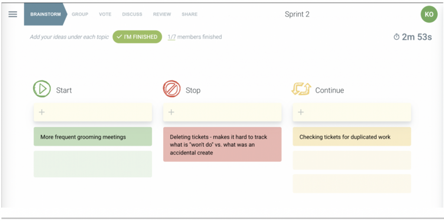Go to the Share stage tab
The image size is (444, 221).
click(189, 14)
